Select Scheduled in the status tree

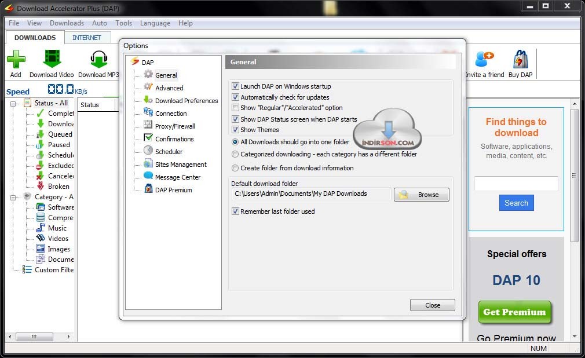(x=61, y=155)
